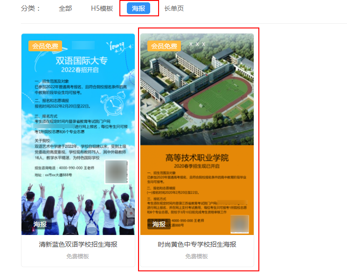Click 会员免费 badge on orange poster
347x276 pixels.
pos(164,46)
